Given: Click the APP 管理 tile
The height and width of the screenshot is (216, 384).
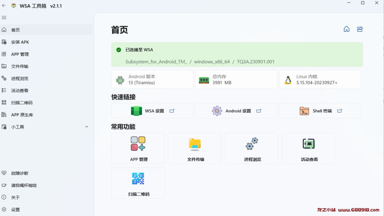Looking at the screenshot, I should point(138,148).
